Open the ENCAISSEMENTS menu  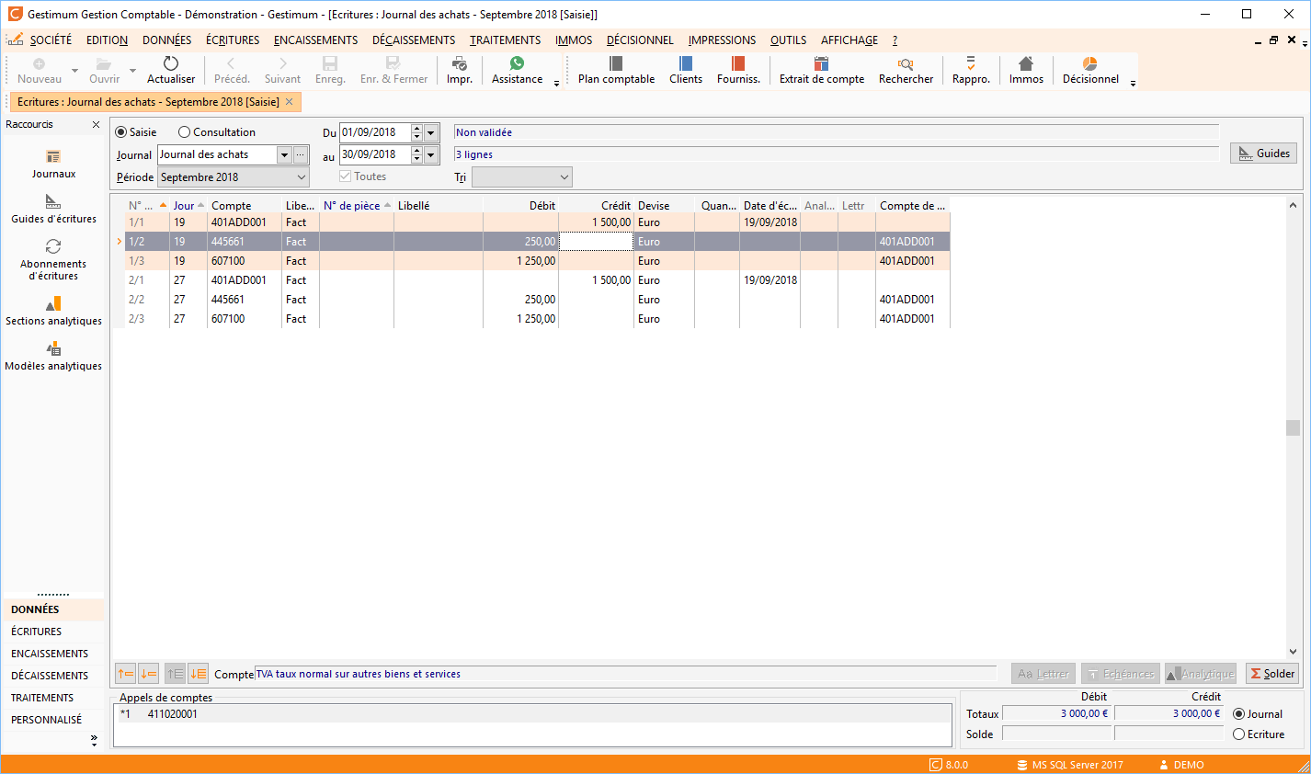[316, 40]
